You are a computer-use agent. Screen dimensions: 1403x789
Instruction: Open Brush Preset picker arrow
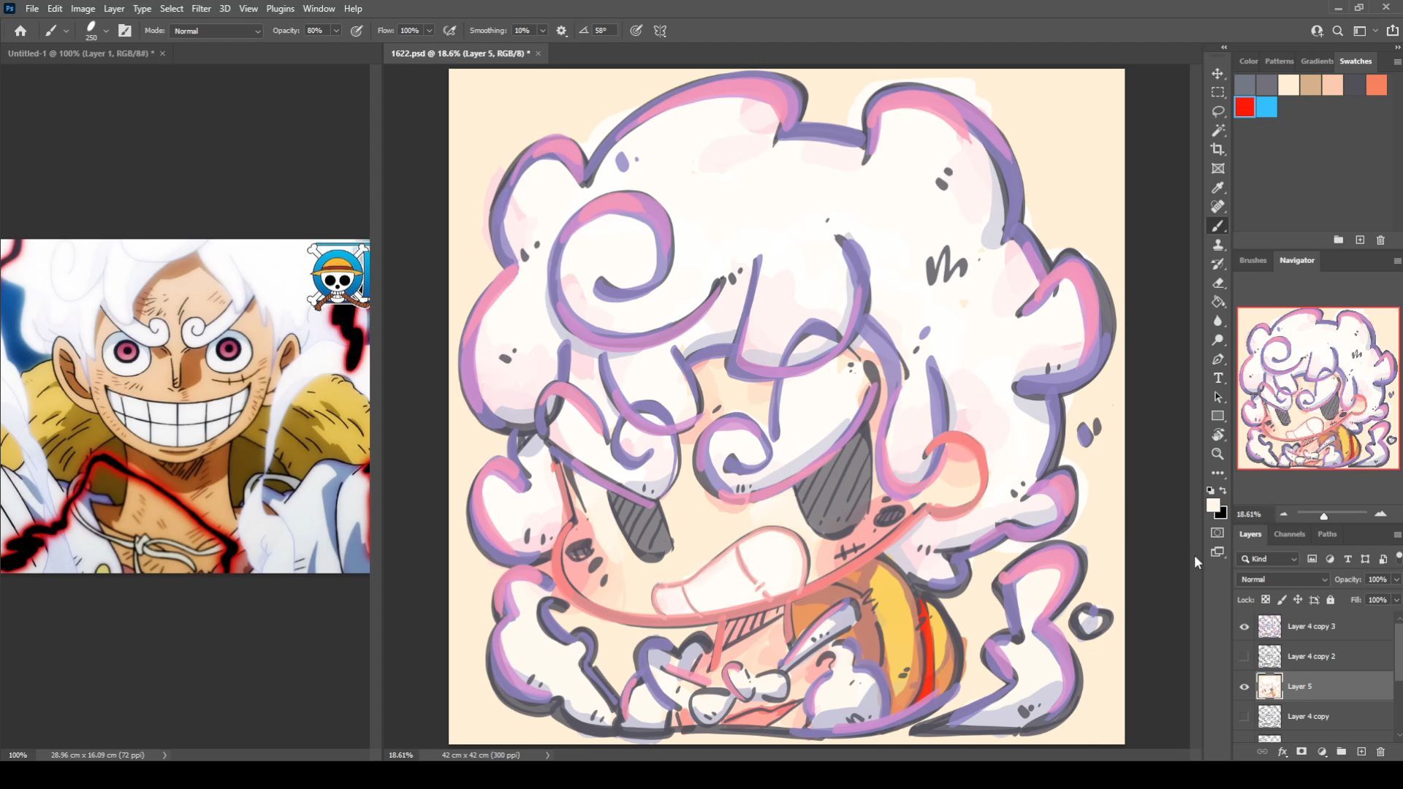106,31
